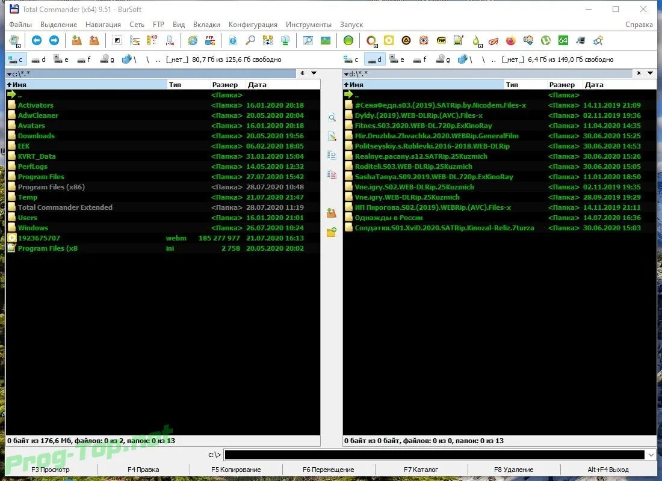The height and width of the screenshot is (481, 662).
Task: Click the green 64 toolbar icon
Action: click(563, 40)
